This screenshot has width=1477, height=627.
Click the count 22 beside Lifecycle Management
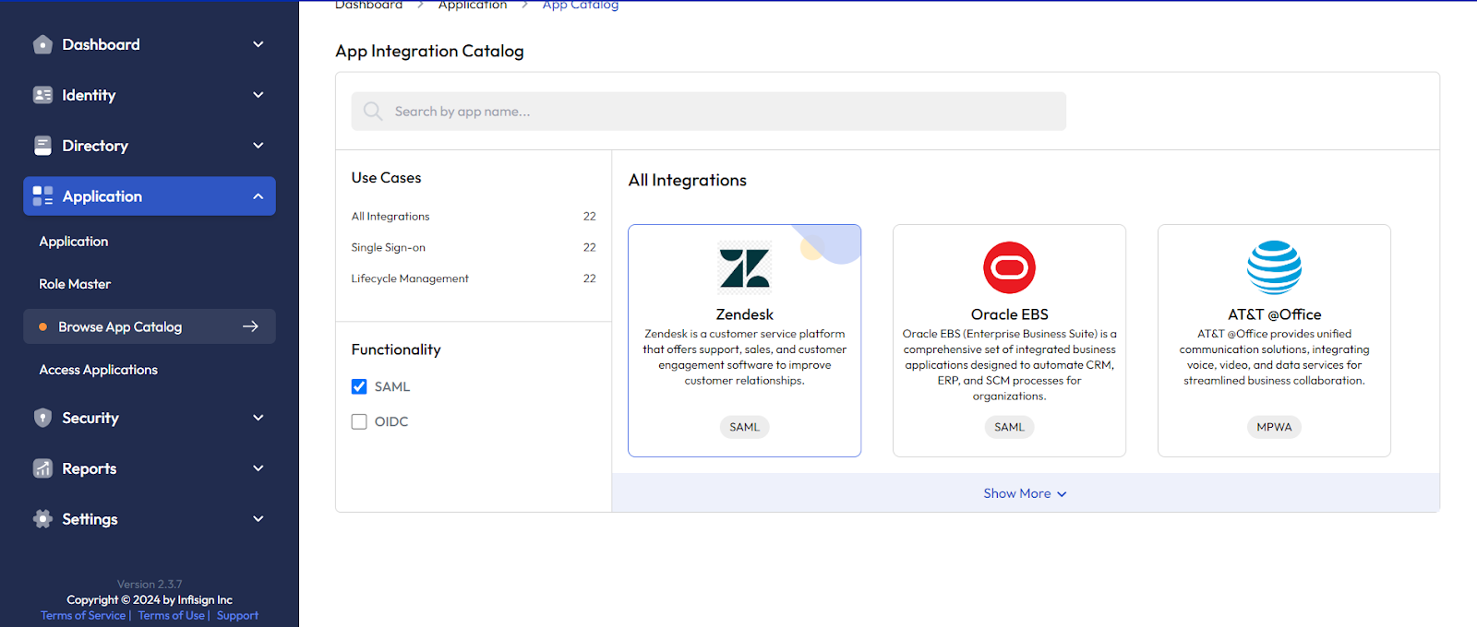point(589,278)
